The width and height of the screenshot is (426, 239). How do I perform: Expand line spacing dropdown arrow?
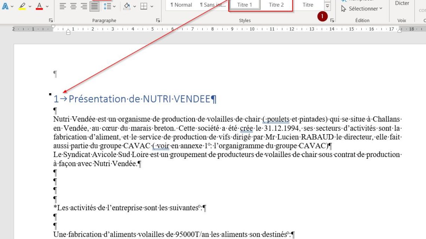(114, 6)
